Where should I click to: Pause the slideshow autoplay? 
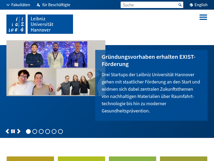pyautogui.click(x=13, y=131)
